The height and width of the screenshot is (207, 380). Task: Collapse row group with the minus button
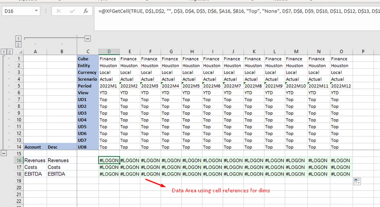4,153
